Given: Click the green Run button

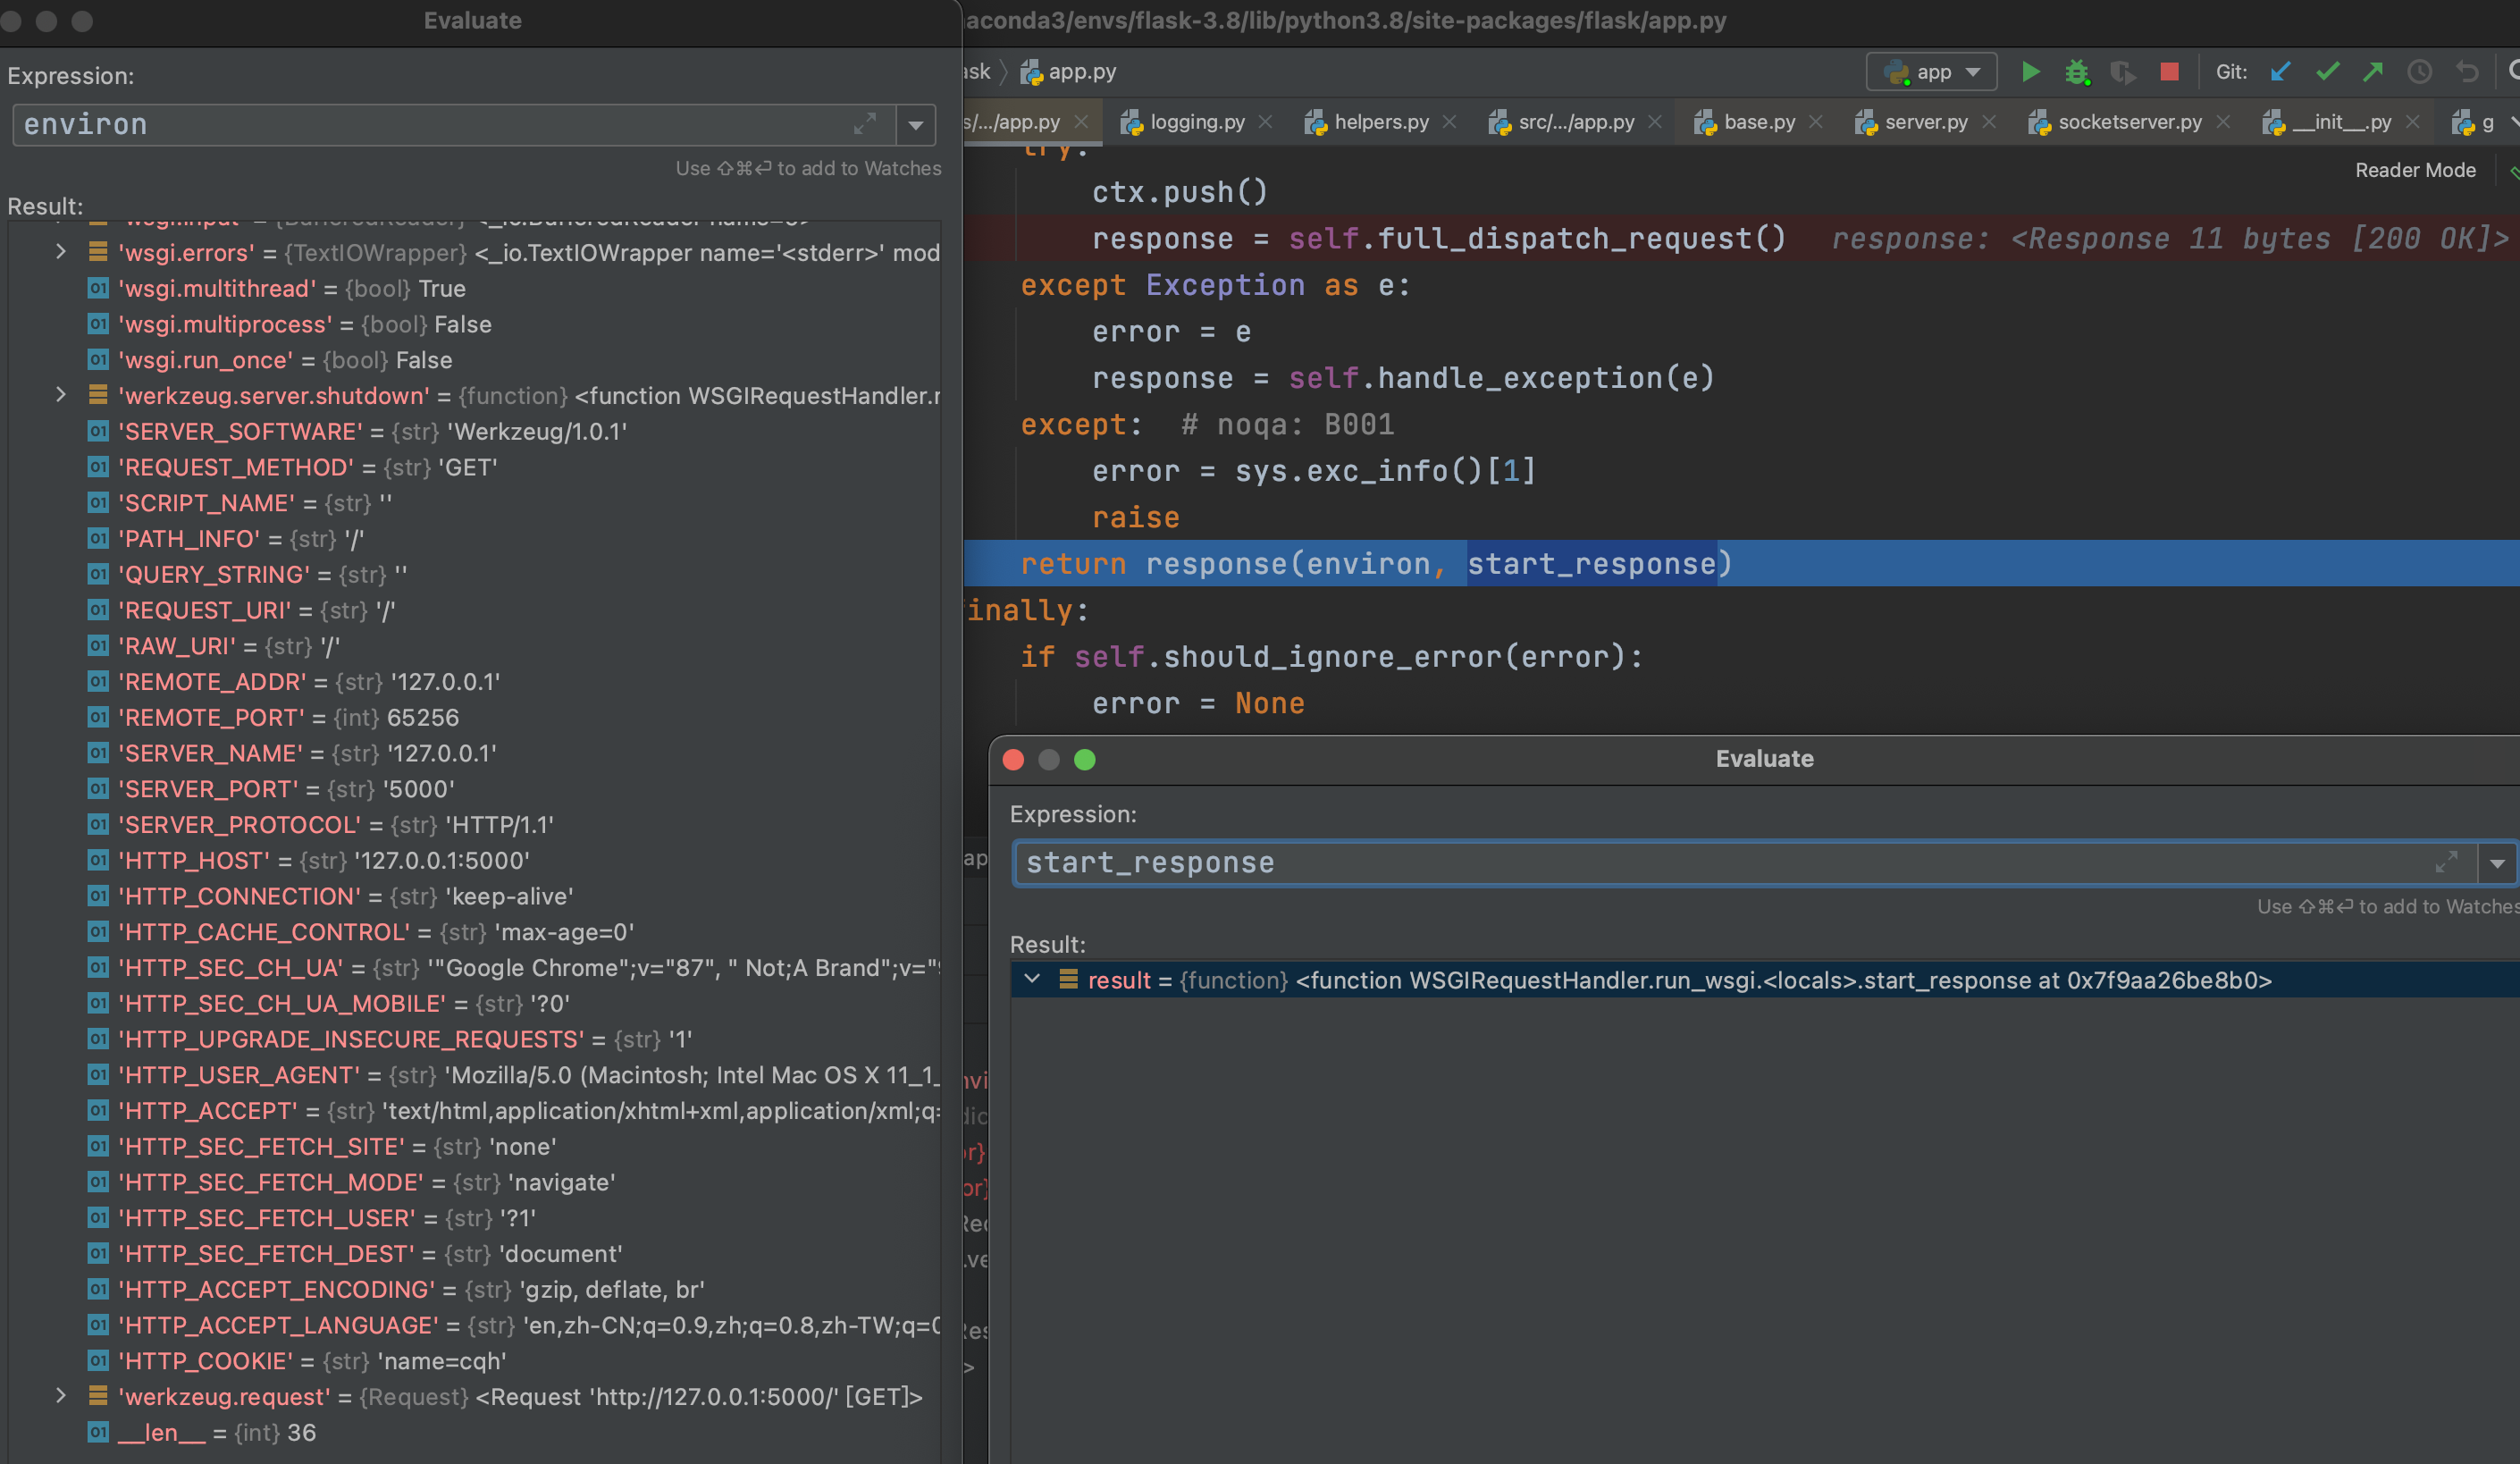Looking at the screenshot, I should coord(2030,72).
